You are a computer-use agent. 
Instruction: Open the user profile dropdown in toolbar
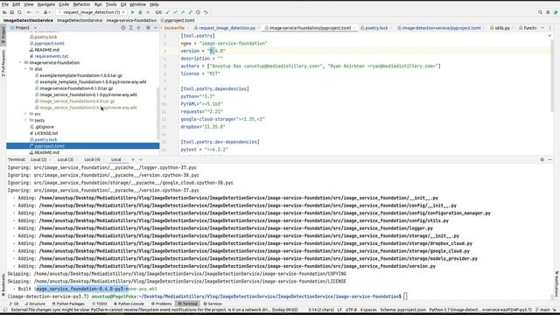coord(46,12)
